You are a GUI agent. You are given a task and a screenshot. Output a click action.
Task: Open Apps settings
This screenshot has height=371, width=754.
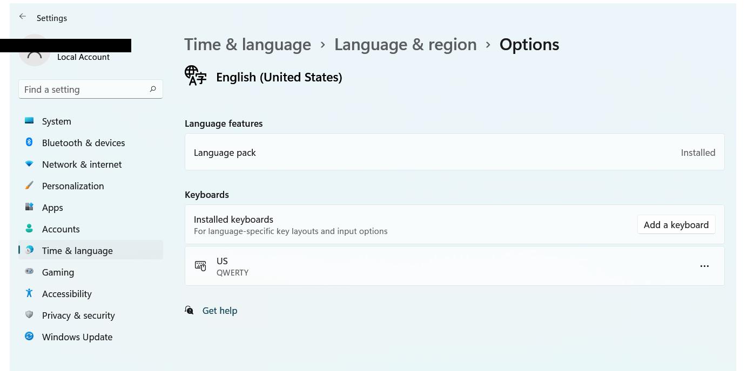pyautogui.click(x=91, y=208)
